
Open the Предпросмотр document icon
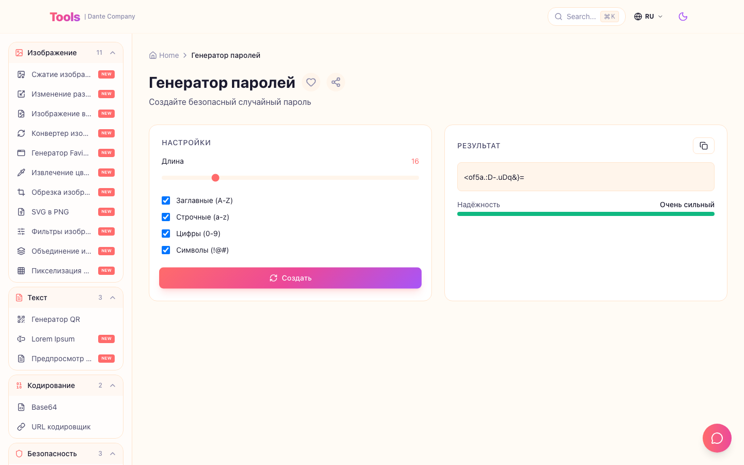coord(21,359)
